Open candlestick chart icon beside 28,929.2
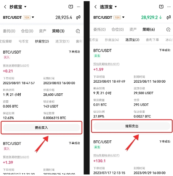This screenshot has width=173, height=176. tap(169, 17)
